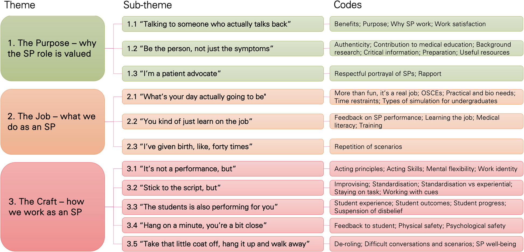Click sub-theme 3.5 'Take that little coat off'
Viewport: 524px width, 252px height.
(x=223, y=244)
